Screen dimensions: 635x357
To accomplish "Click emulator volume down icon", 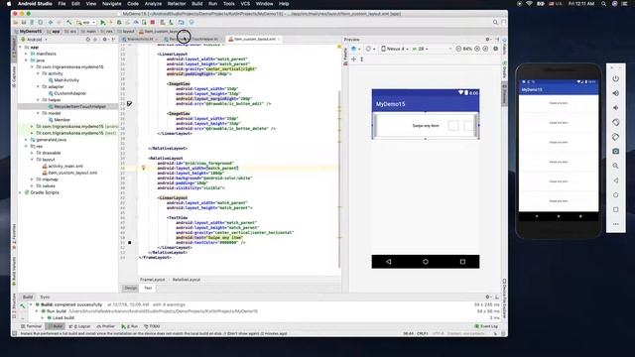I will 615,108.
